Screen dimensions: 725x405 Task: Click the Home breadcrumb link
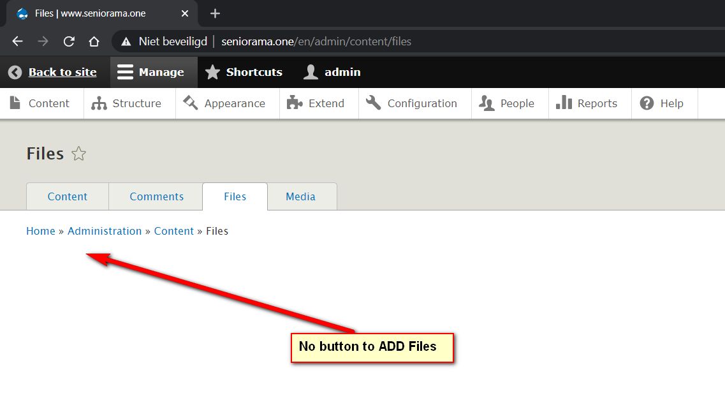coord(41,231)
